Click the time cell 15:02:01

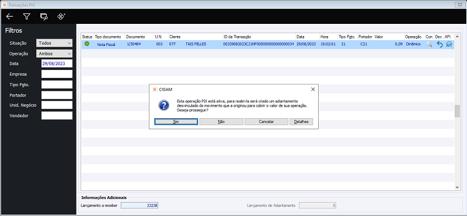[x=328, y=44]
